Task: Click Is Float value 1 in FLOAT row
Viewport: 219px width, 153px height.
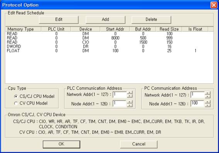Action: point(195,51)
